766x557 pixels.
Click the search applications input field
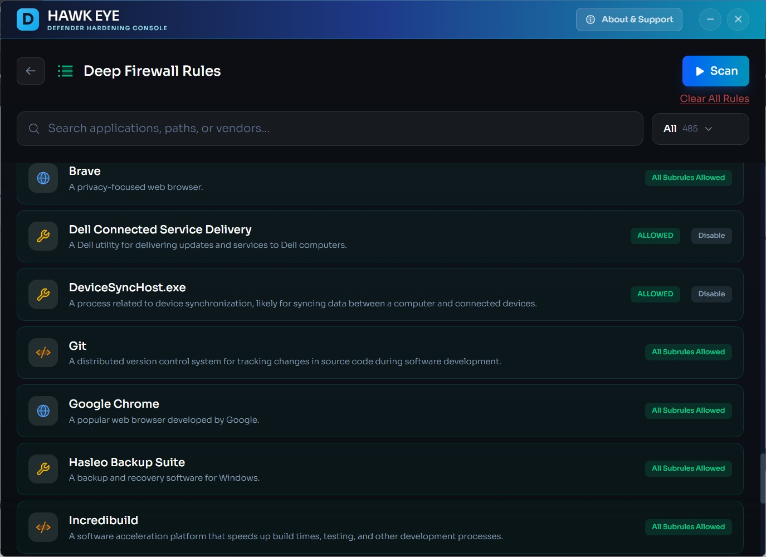pos(330,129)
